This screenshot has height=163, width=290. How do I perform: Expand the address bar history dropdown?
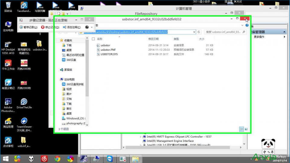[194, 32]
